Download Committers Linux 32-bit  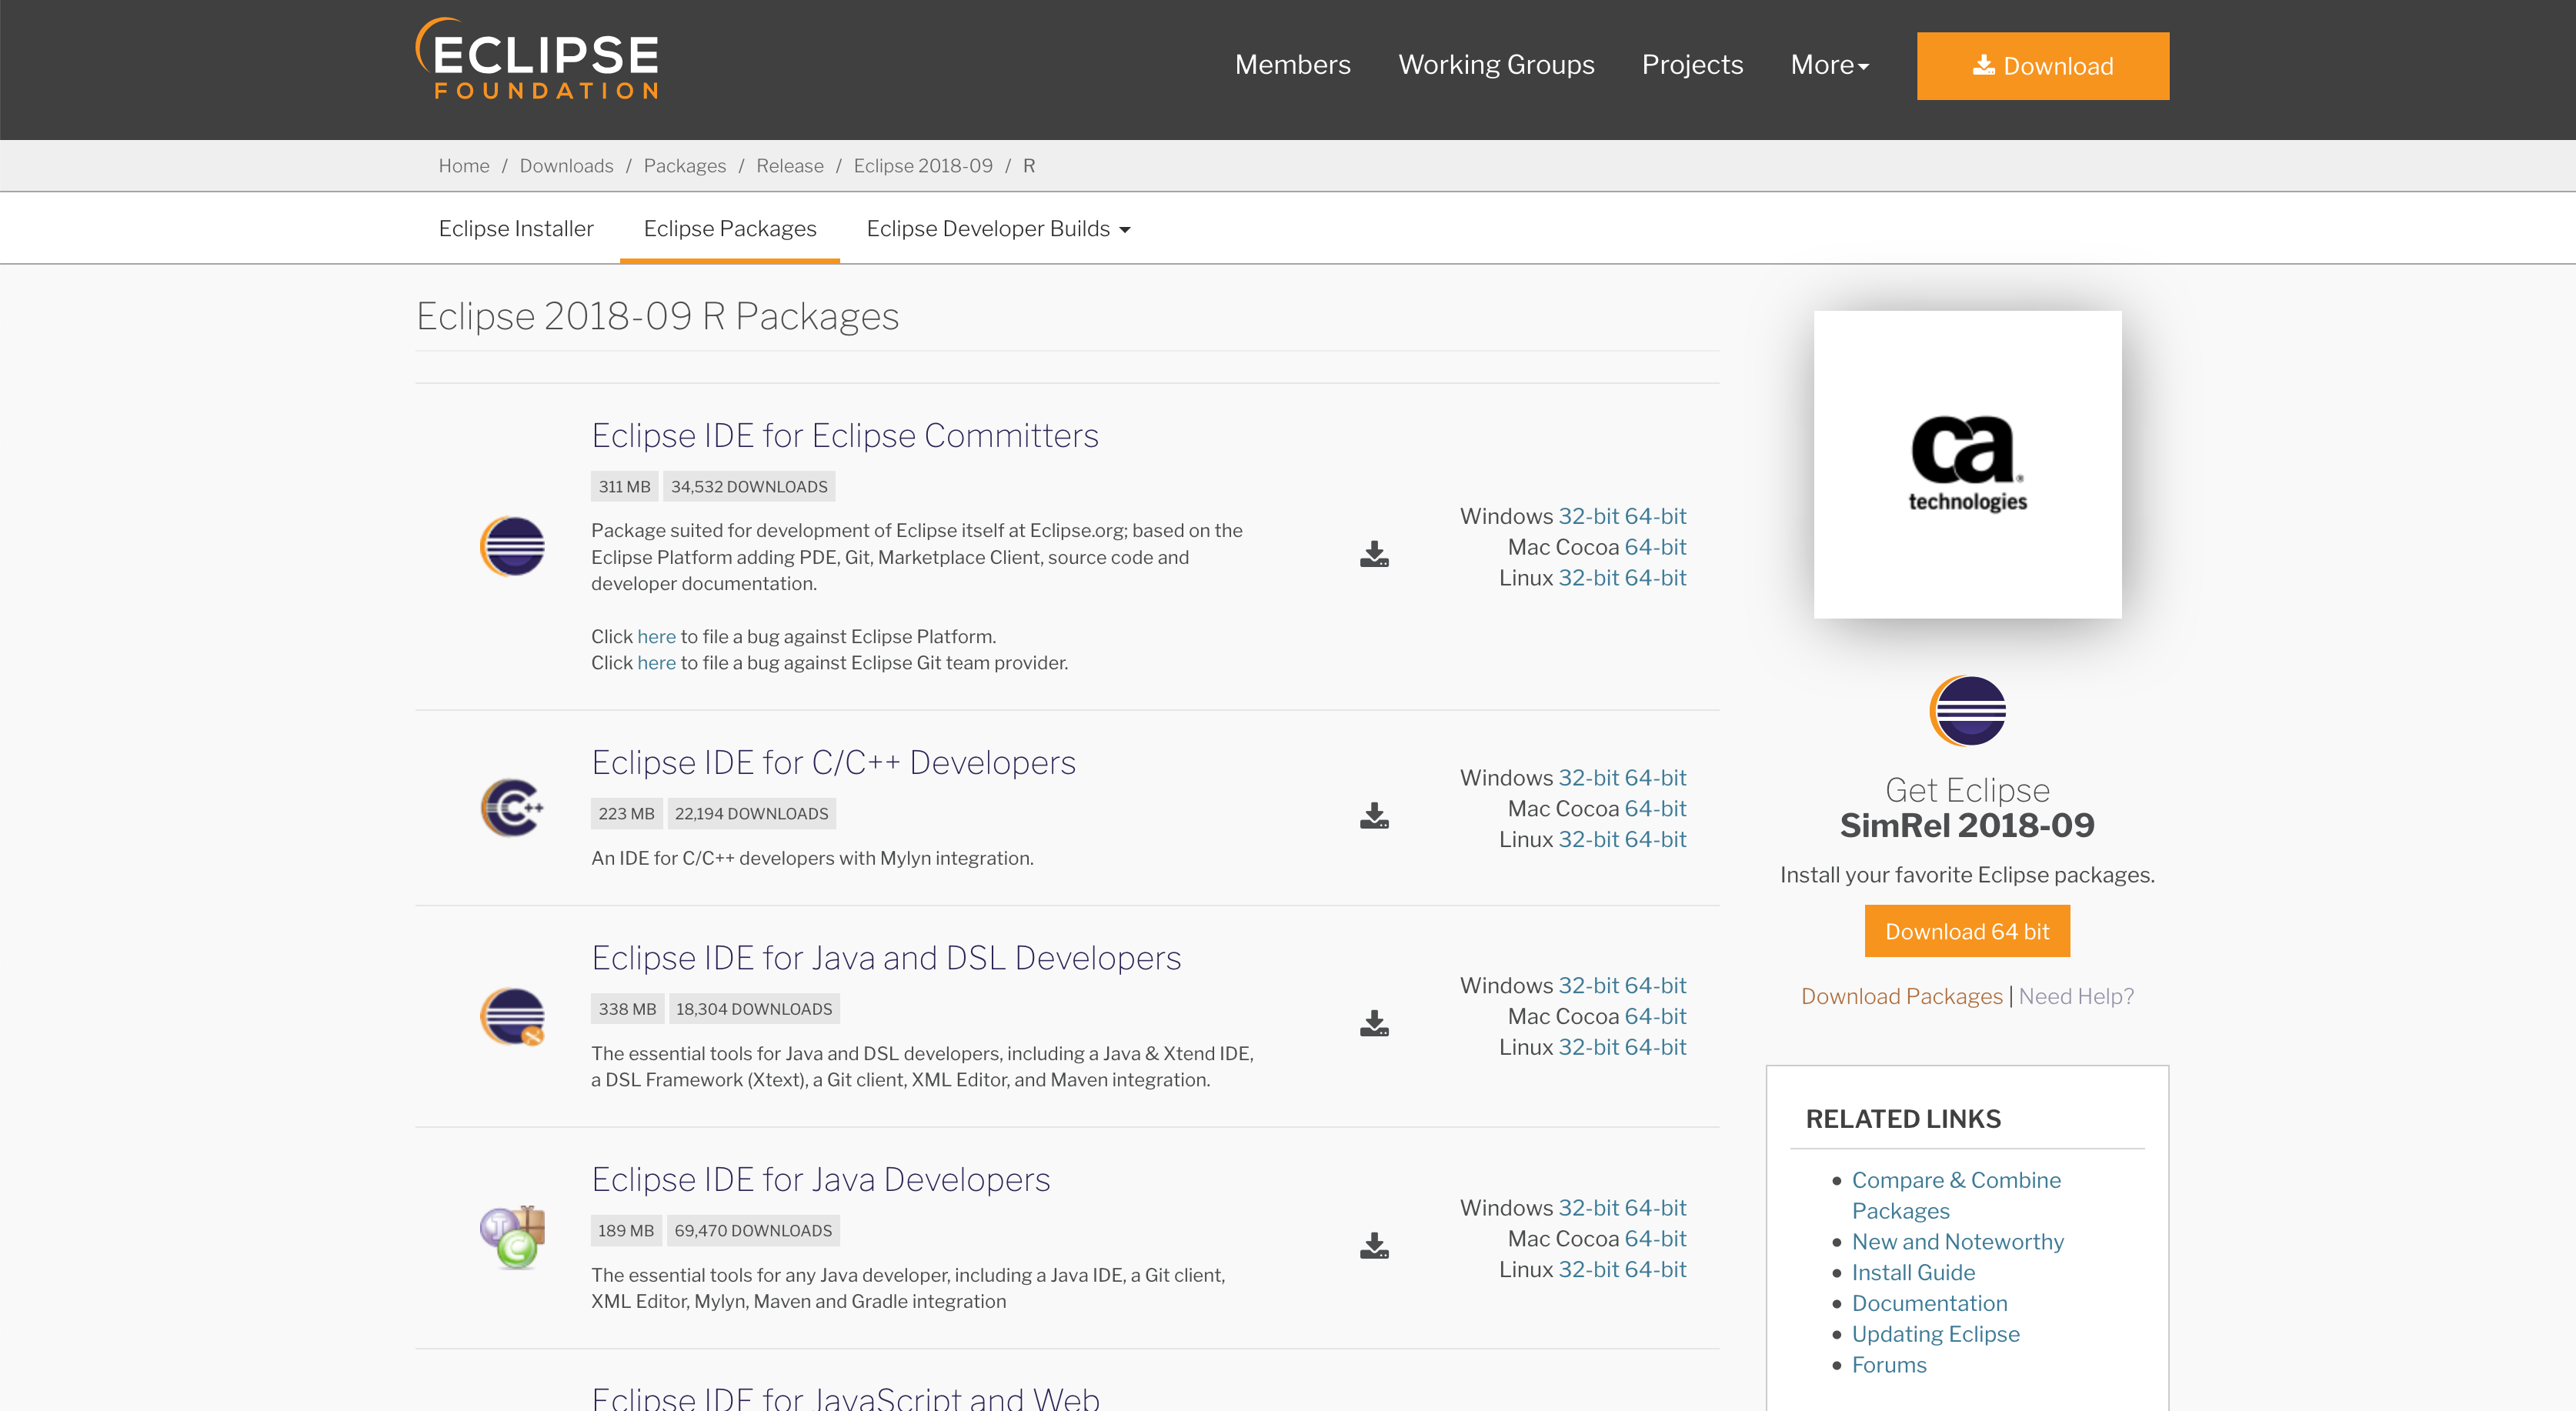click(x=1588, y=579)
